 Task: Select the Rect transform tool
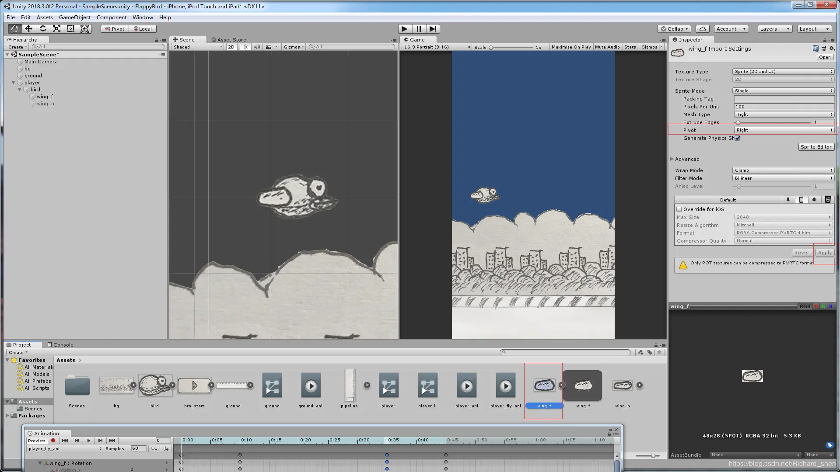[70, 29]
